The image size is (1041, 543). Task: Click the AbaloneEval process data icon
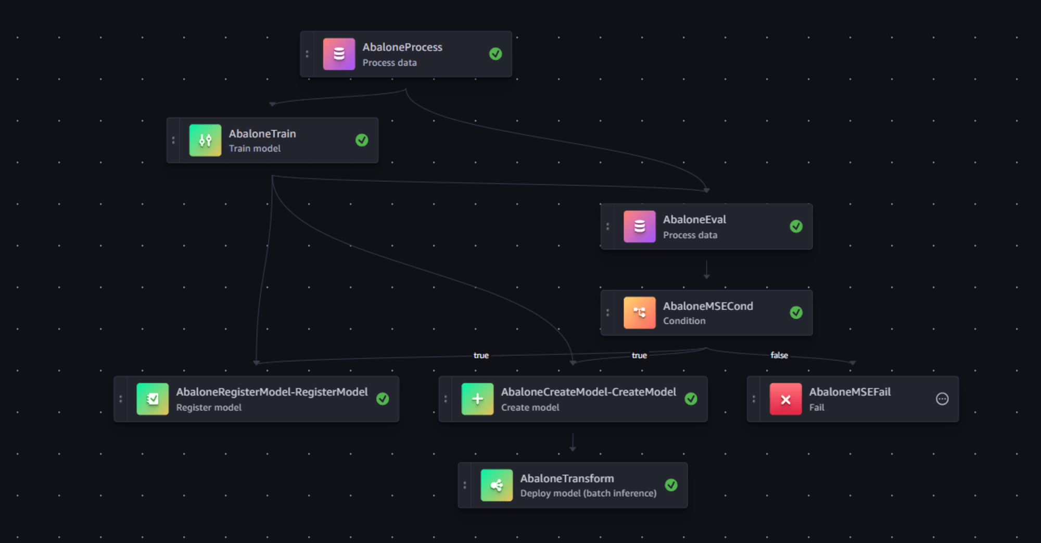[639, 226]
